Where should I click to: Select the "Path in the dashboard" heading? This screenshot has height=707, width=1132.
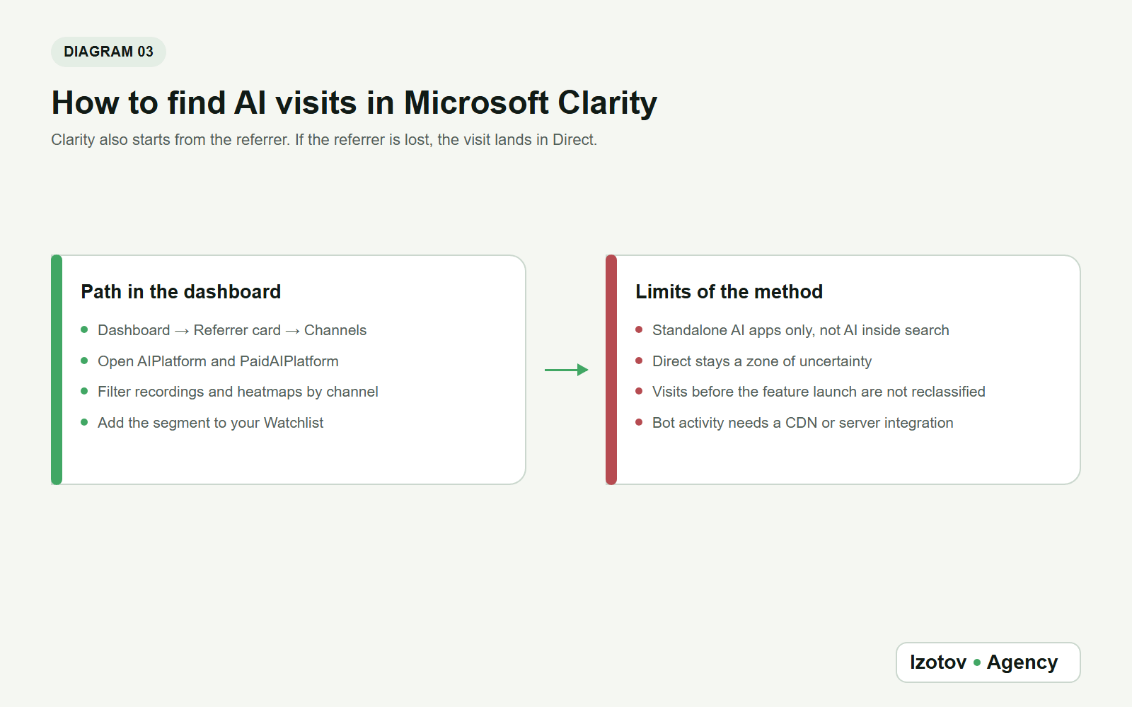[x=181, y=291]
